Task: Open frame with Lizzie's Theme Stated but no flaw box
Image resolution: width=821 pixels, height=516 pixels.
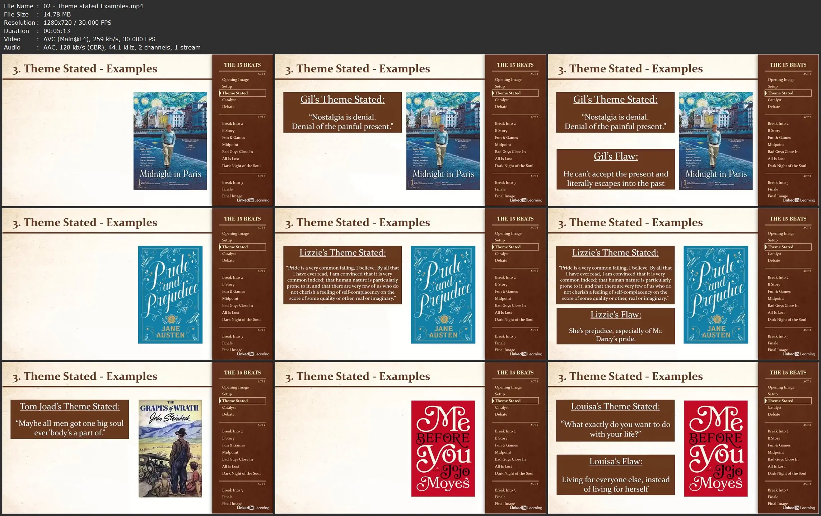Action: tap(410, 284)
